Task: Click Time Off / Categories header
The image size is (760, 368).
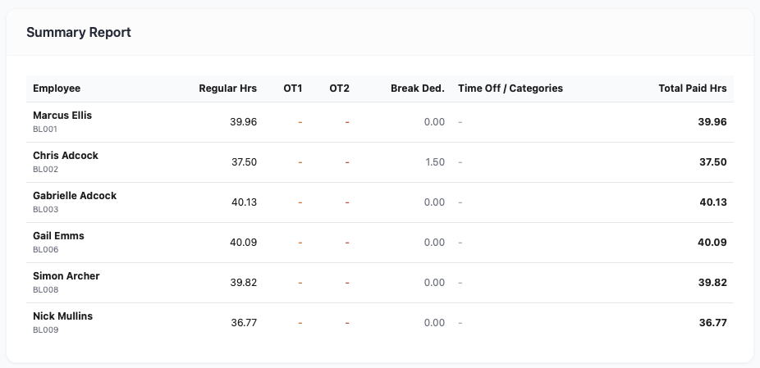Action: (510, 89)
